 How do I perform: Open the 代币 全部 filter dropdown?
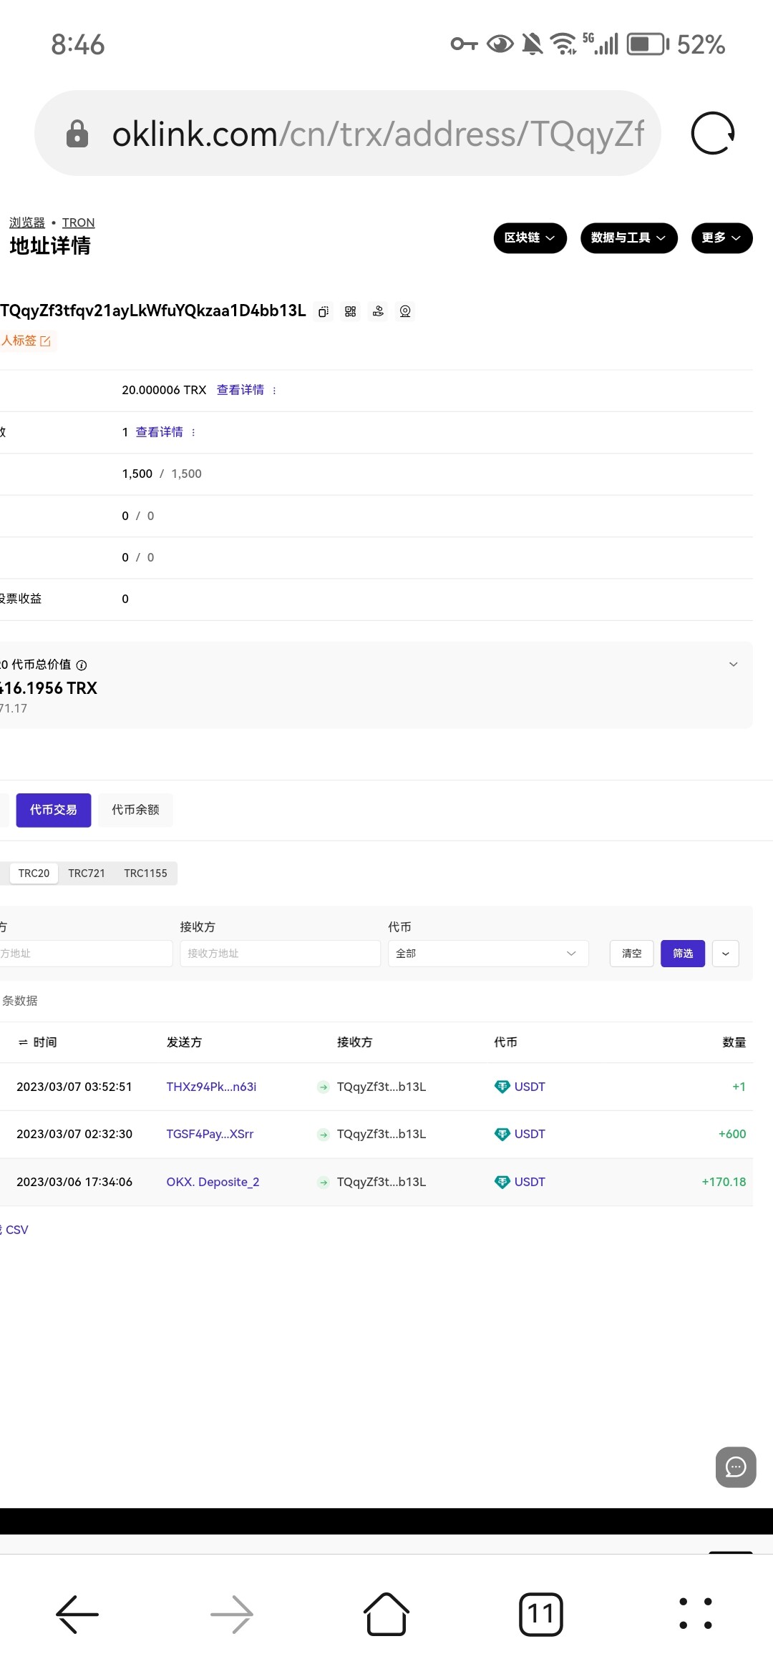(x=488, y=954)
